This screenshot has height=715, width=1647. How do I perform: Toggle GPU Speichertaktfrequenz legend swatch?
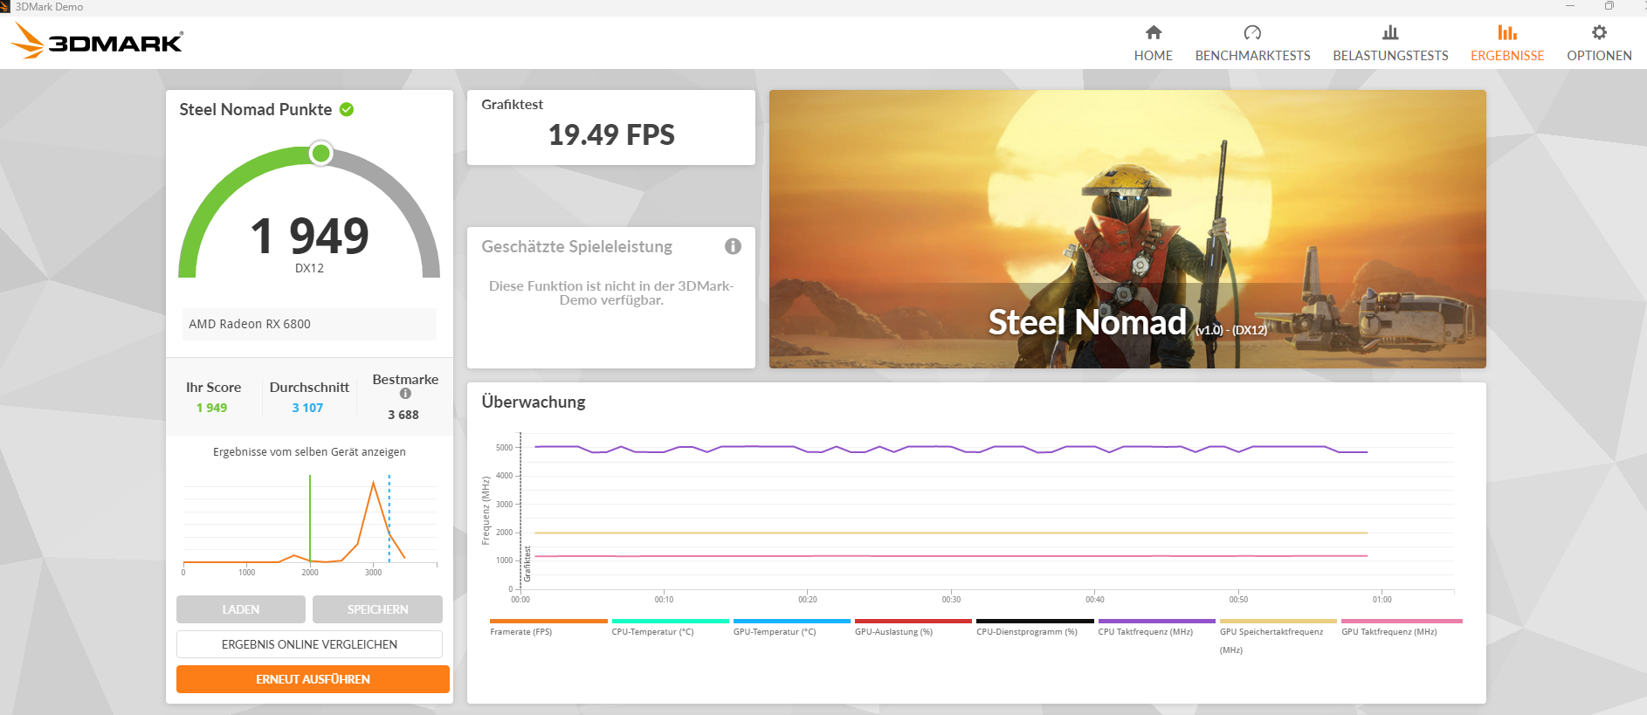[1278, 622]
